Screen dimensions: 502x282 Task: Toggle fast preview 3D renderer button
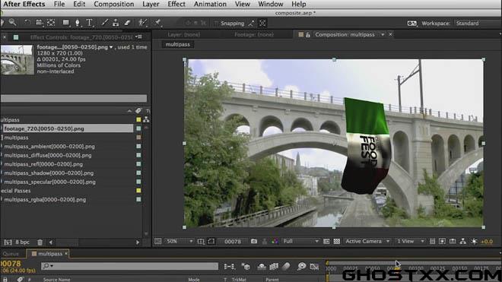pyautogui.click(x=442, y=242)
